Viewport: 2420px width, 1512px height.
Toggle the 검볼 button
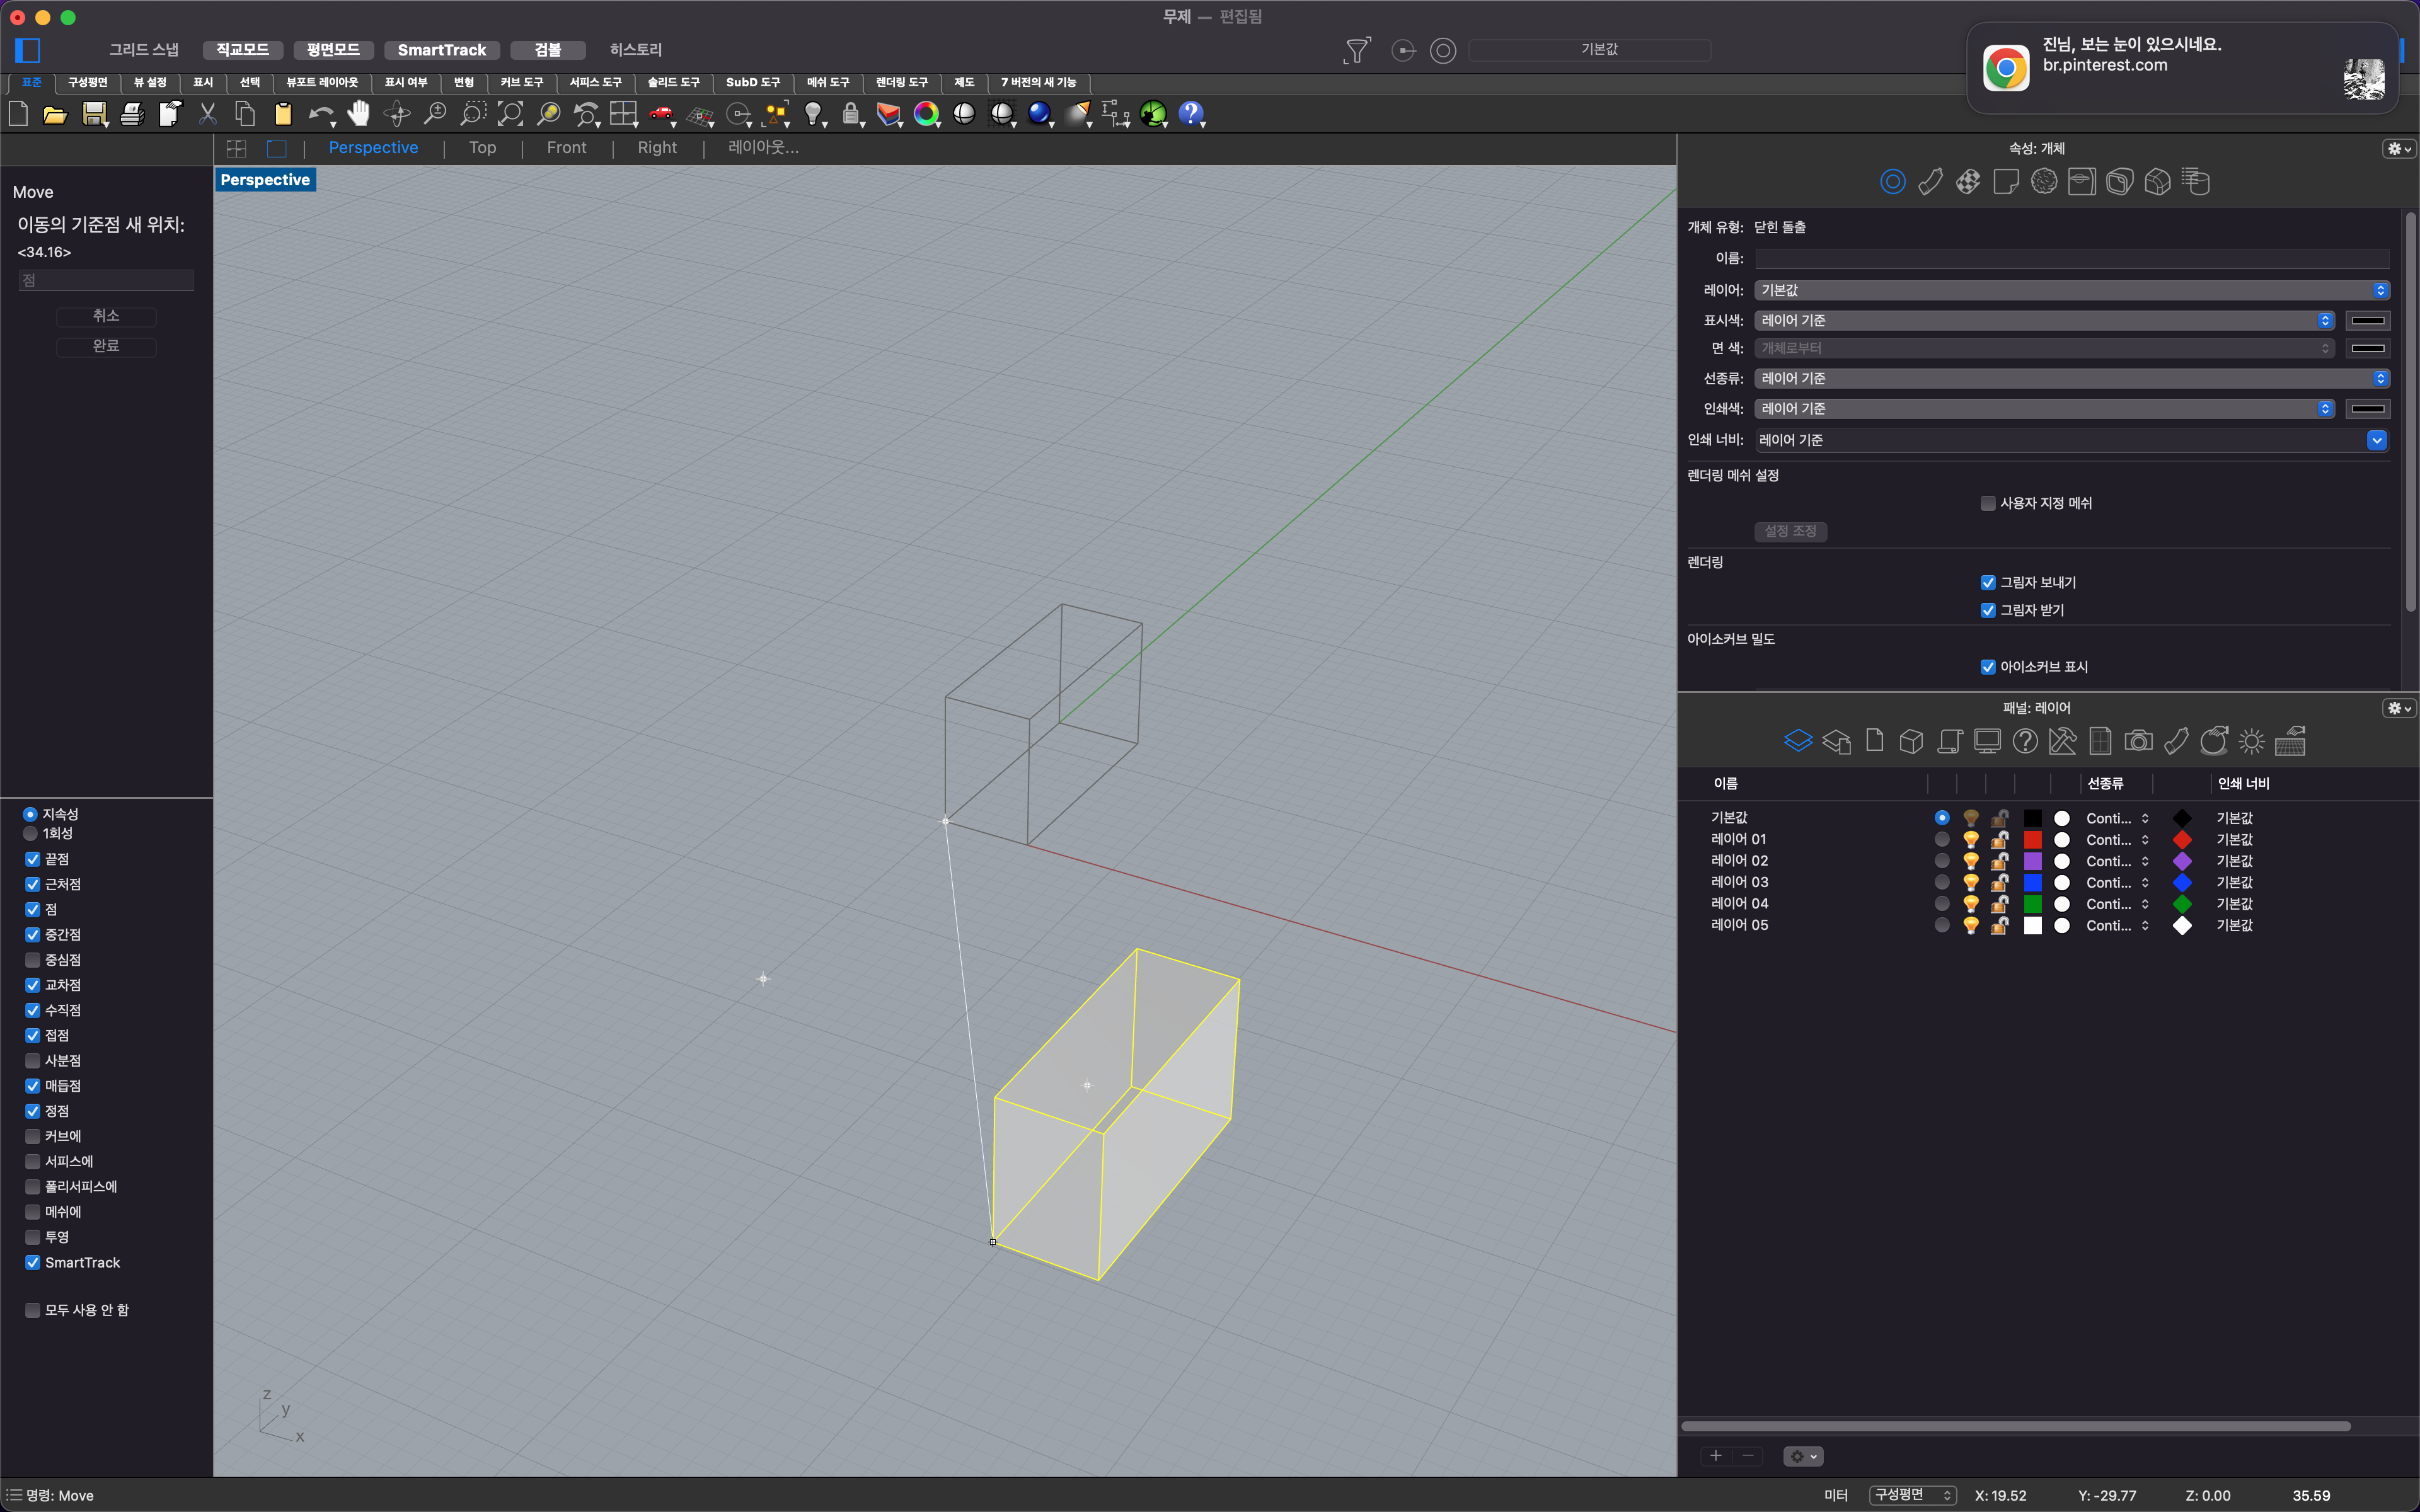pyautogui.click(x=547, y=50)
